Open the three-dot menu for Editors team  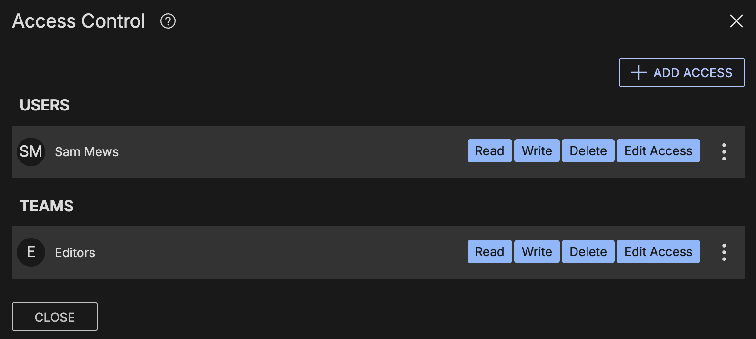coord(724,252)
